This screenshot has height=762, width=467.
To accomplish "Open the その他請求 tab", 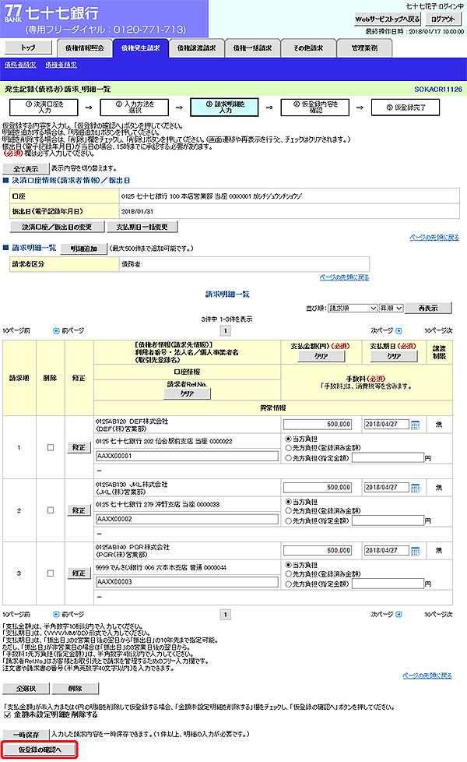I will point(308,48).
